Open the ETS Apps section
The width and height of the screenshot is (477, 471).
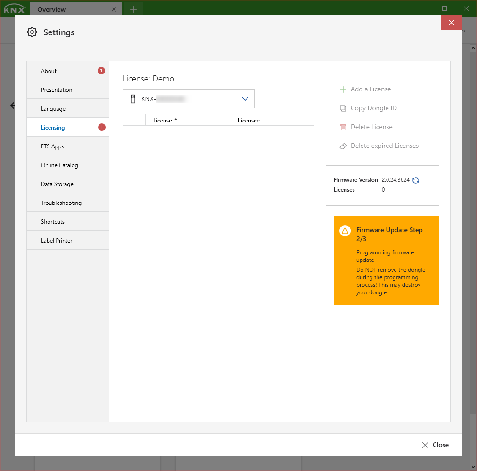tap(68, 146)
